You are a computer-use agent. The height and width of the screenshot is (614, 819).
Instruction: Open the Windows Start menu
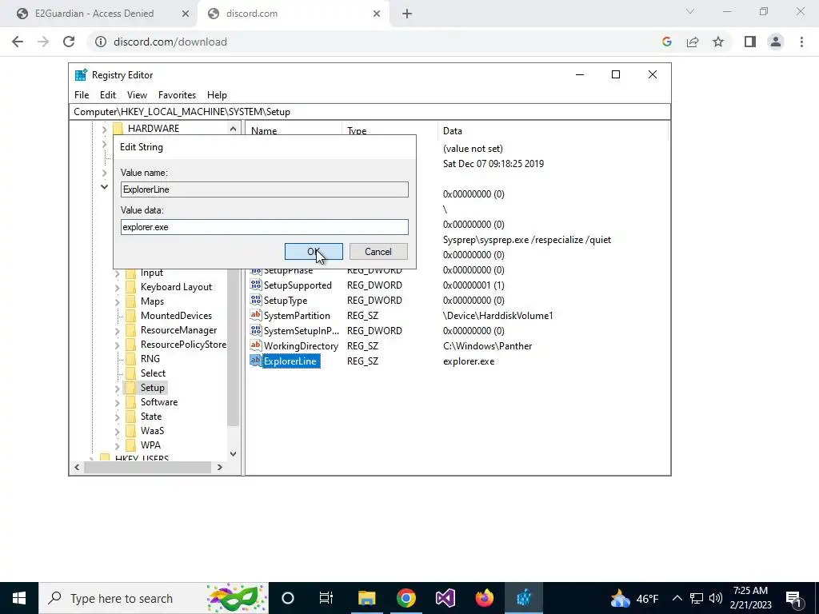[x=19, y=598]
